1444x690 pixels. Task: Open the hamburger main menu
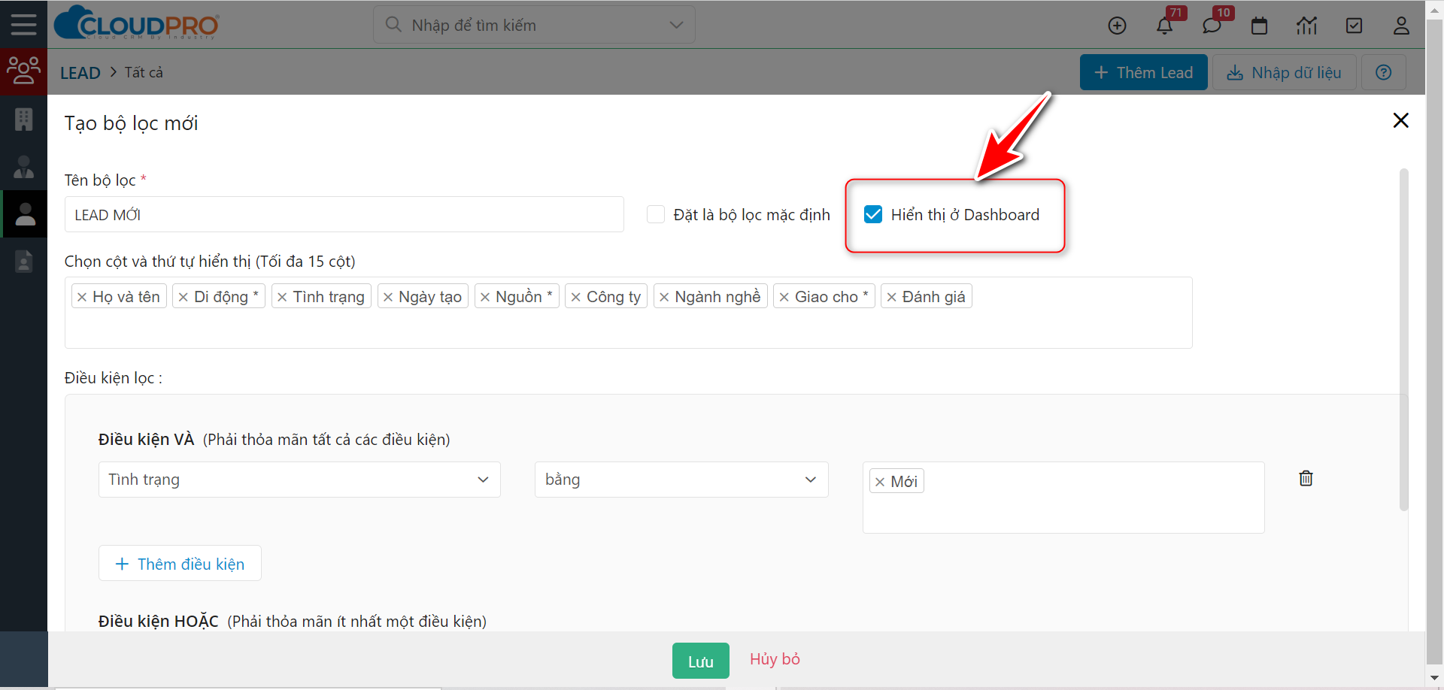(23, 25)
